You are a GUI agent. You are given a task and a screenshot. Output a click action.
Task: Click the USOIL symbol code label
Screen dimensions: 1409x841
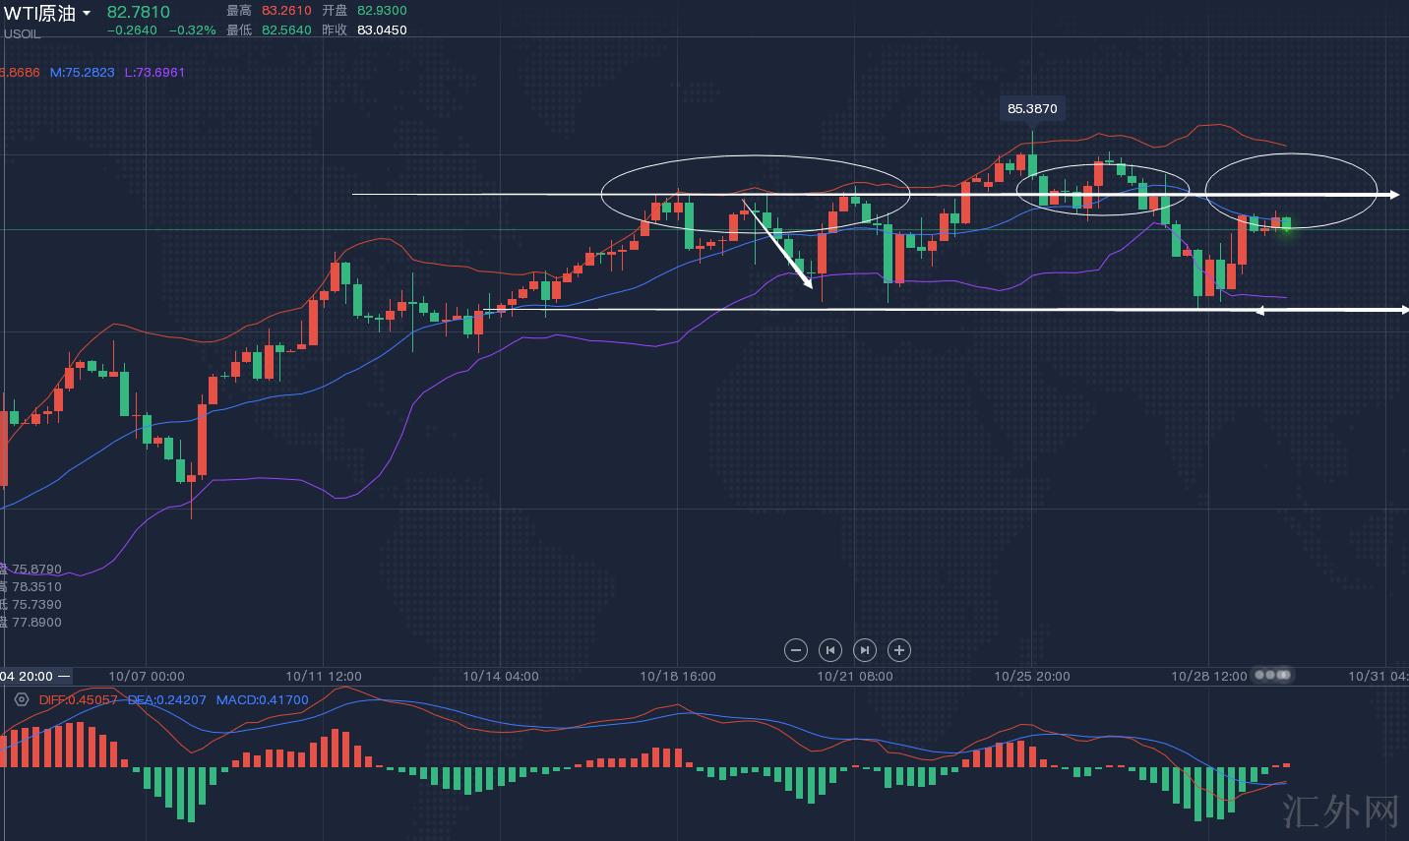(22, 33)
